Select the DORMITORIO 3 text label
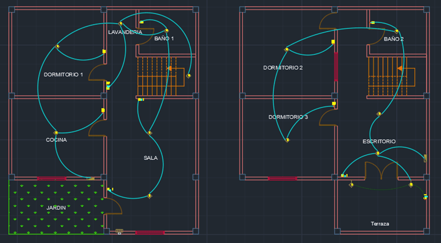The height and width of the screenshot is (243, 441). pos(288,118)
